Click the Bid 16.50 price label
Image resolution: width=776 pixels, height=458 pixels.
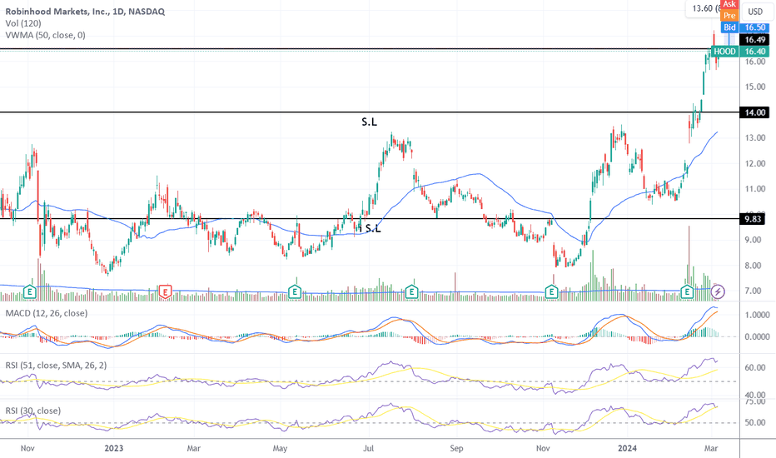[x=745, y=27]
